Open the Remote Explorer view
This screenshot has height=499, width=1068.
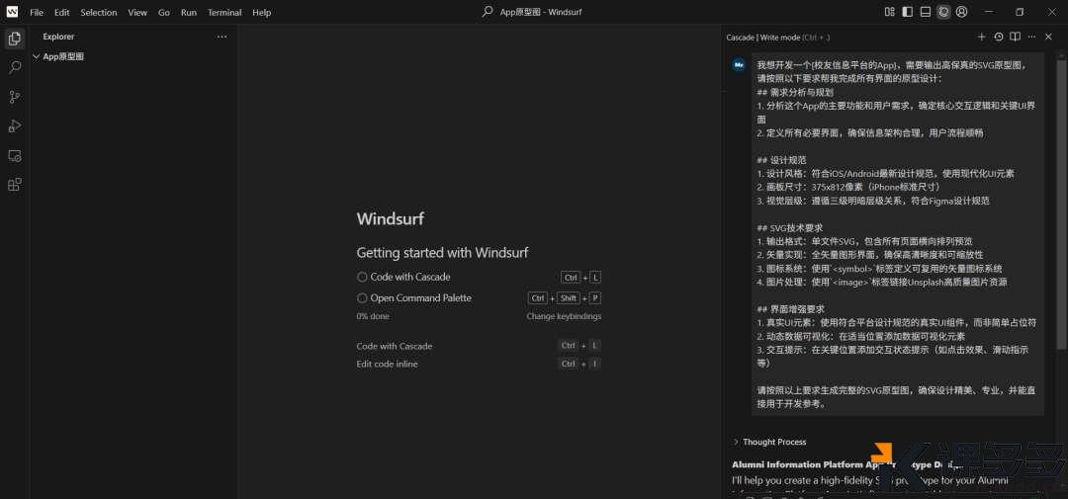(x=15, y=155)
